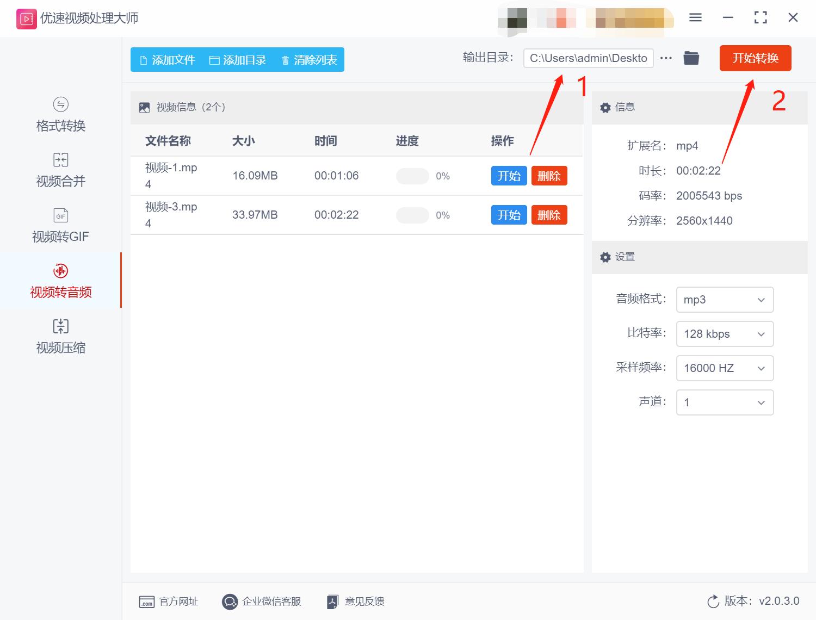Open the hamburger menu in title bar

pyautogui.click(x=695, y=17)
